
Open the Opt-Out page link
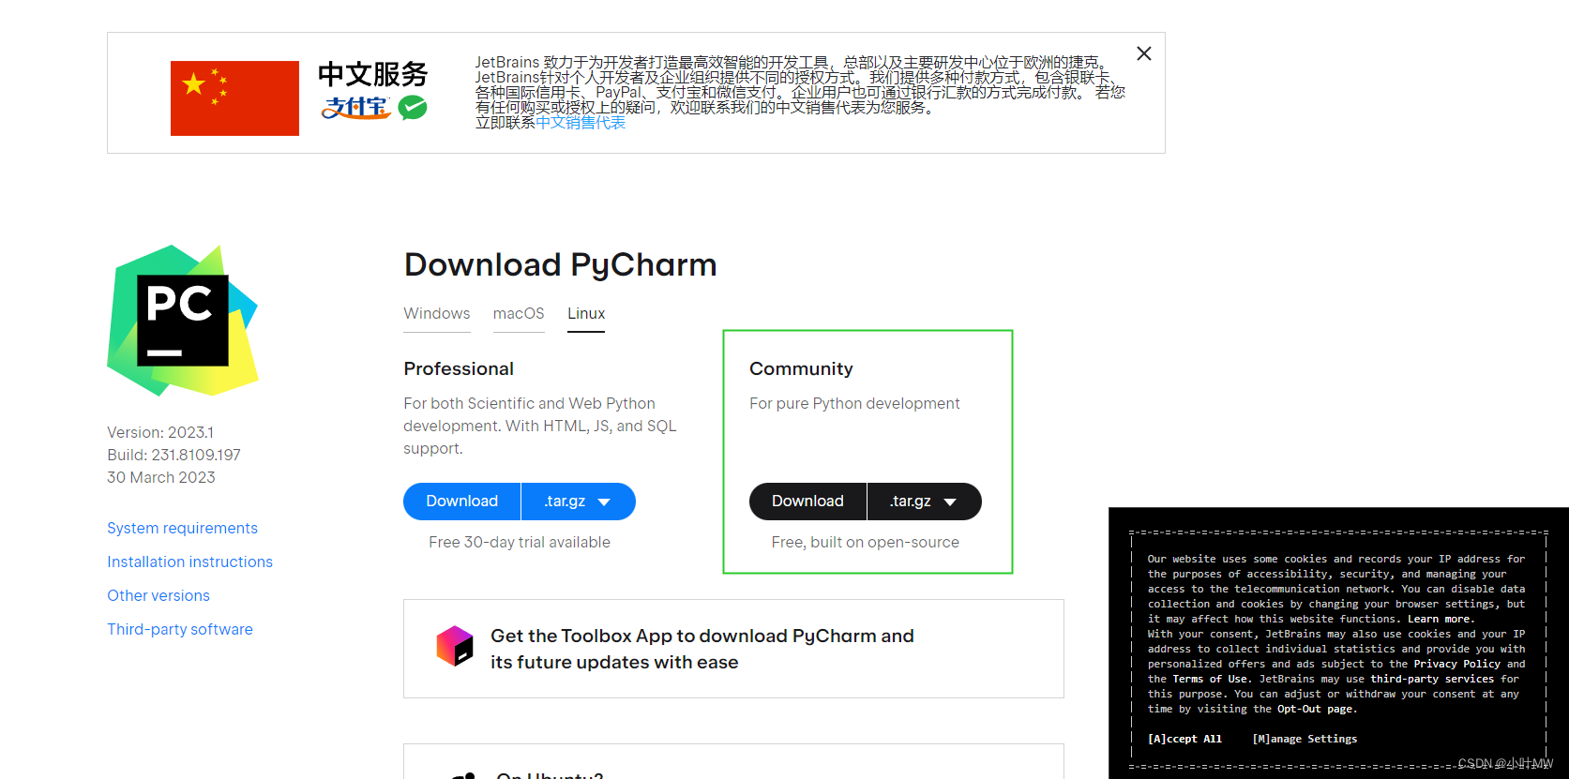pos(1317,709)
